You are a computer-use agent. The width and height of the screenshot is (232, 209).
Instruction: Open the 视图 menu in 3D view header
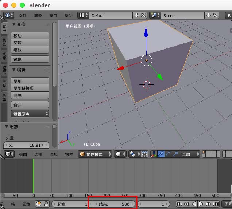(x=23, y=154)
